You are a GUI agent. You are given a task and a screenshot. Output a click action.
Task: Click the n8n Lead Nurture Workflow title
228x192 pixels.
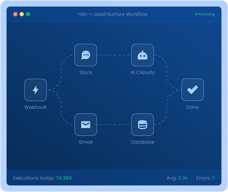[113, 14]
